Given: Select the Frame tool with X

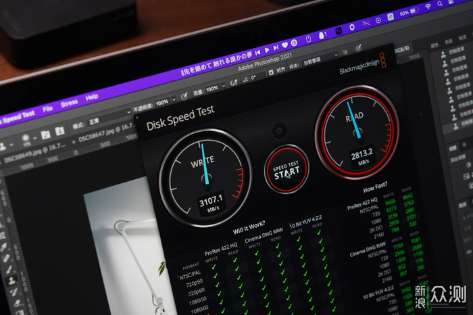Looking at the screenshot, I should tap(3, 236).
